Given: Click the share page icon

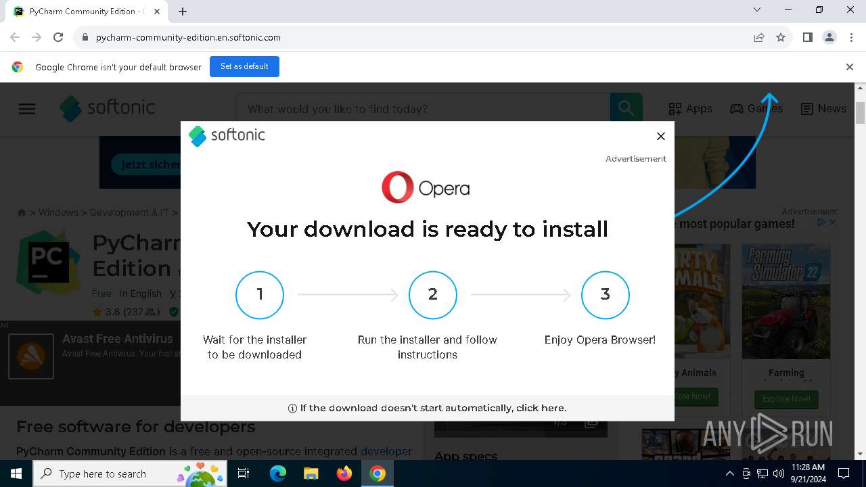Looking at the screenshot, I should click(759, 37).
